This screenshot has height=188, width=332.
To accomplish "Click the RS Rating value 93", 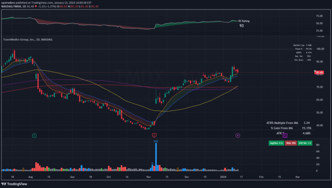I will [241, 26].
